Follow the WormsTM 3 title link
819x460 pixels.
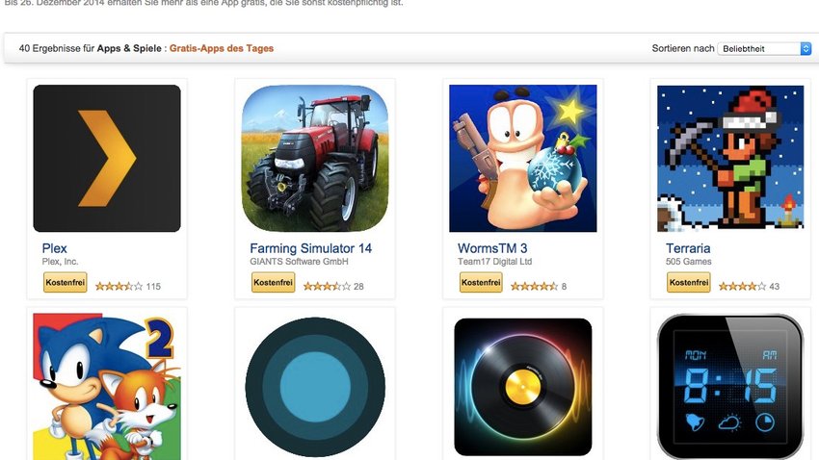492,248
